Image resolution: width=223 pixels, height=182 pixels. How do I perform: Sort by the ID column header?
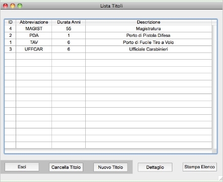10,22
